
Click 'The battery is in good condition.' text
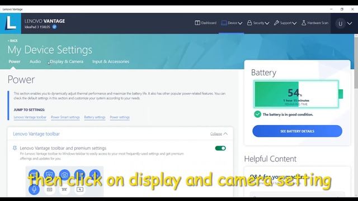click(x=288, y=114)
